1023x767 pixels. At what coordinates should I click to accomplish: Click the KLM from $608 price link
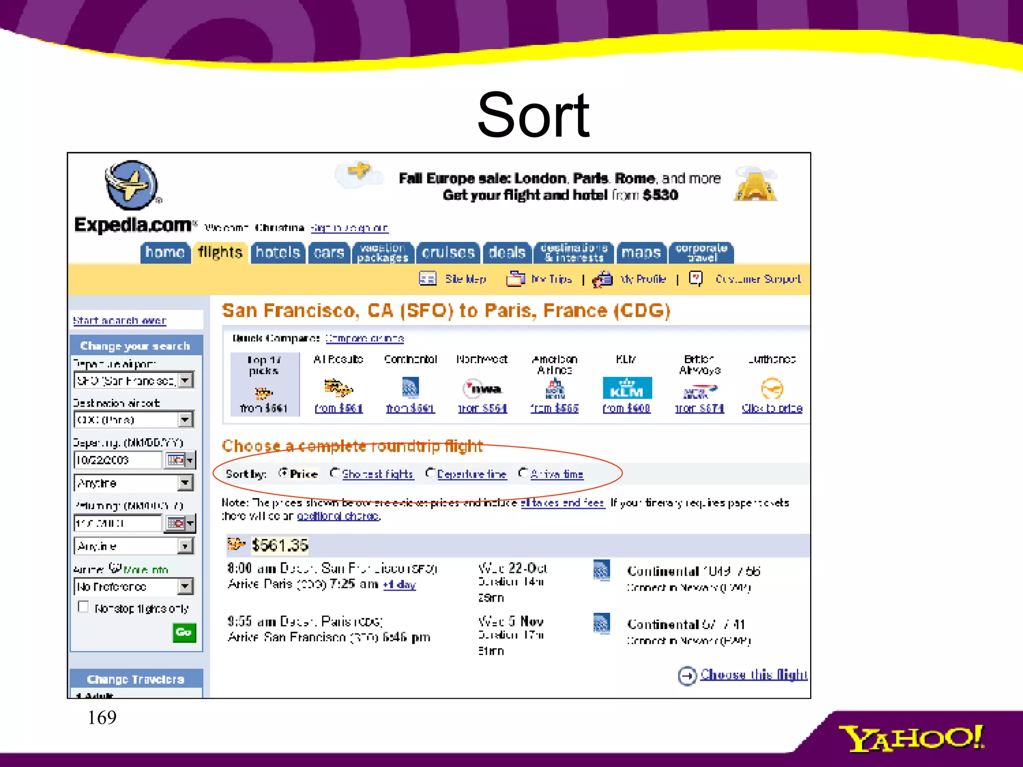click(x=626, y=408)
